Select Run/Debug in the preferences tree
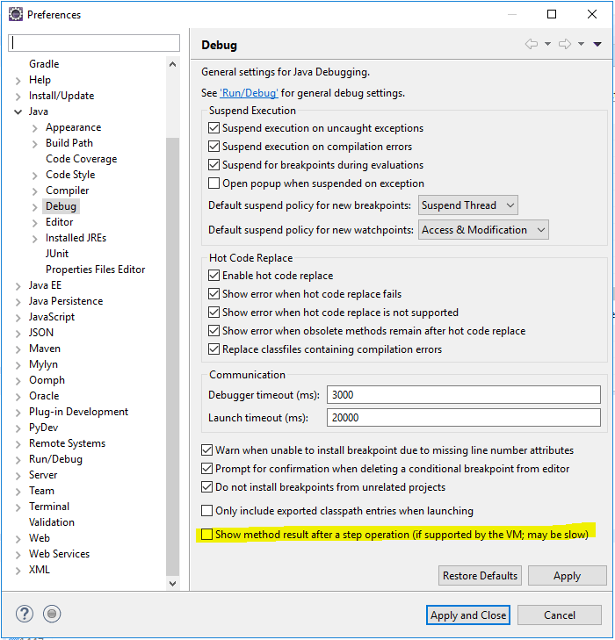 pyautogui.click(x=55, y=459)
